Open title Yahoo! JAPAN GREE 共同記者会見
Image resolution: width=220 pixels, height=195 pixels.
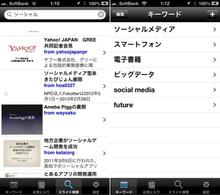[x=70, y=43]
